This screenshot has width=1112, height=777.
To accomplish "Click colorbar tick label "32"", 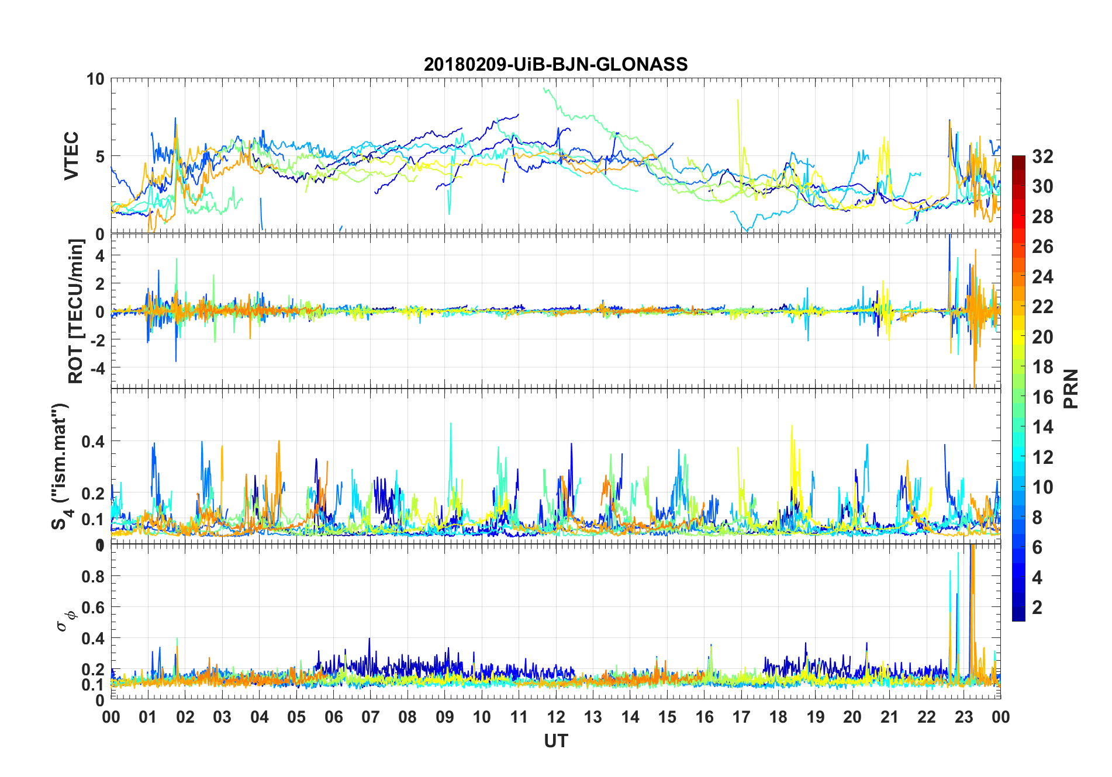I will pyautogui.click(x=1042, y=156).
